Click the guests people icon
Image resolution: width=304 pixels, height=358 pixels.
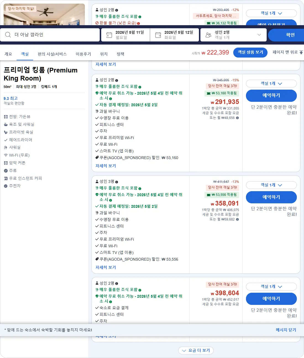(x=208, y=35)
